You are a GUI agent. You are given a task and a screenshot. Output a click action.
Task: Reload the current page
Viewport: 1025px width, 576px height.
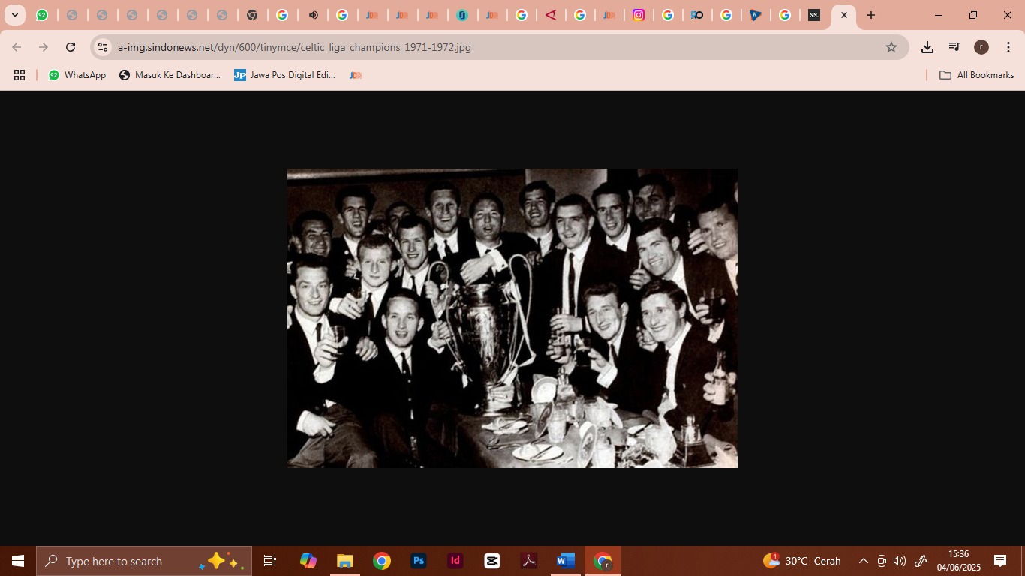[71, 47]
